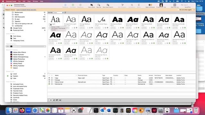The image size is (205, 115).
Task: Toggle activation dot on Grange Medium tile
Action: [92, 28]
